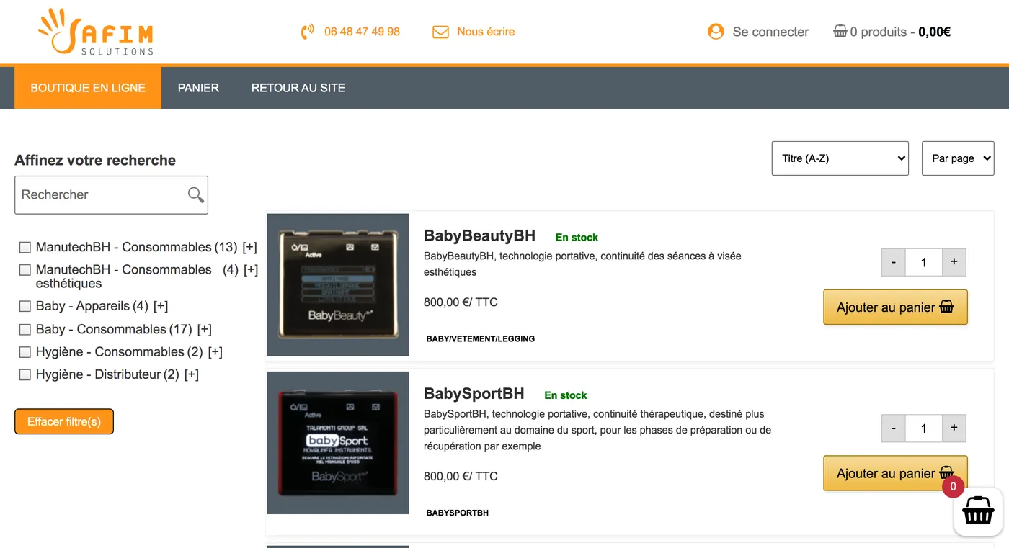Image resolution: width=1009 pixels, height=548 pixels.
Task: Expand [+] for ManutechBH - Consommables esthétiques
Action: tap(251, 269)
